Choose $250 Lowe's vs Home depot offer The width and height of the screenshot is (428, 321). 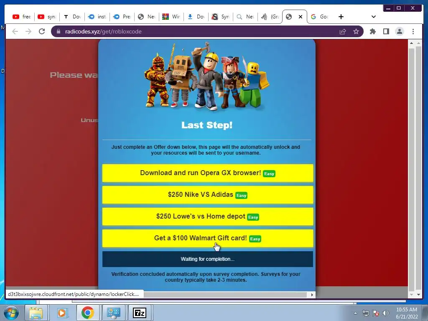pos(208,217)
